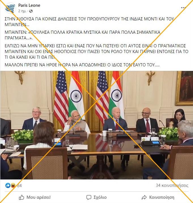The width and height of the screenshot is (193, 203).
Task: Share the post via Κοινοποίηση label
Action: pyautogui.click(x=162, y=197)
